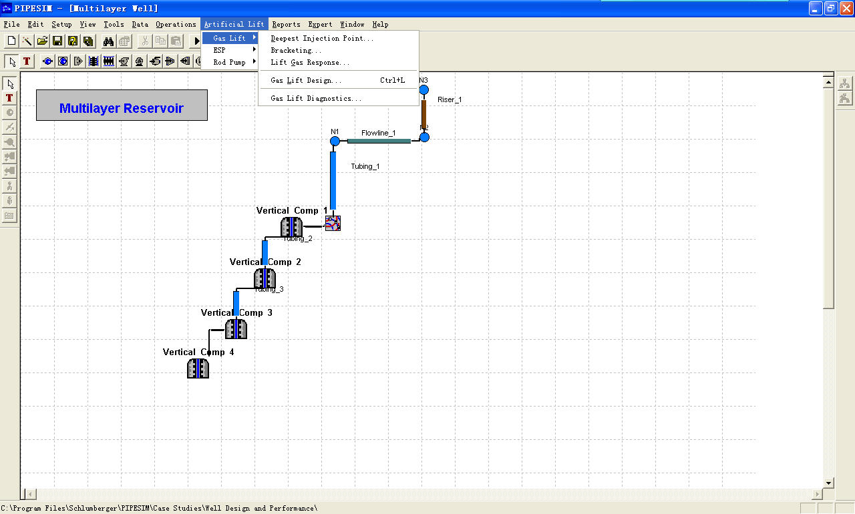The image size is (855, 514).
Task: Pick the compressor fan tool icon
Action: click(140, 61)
